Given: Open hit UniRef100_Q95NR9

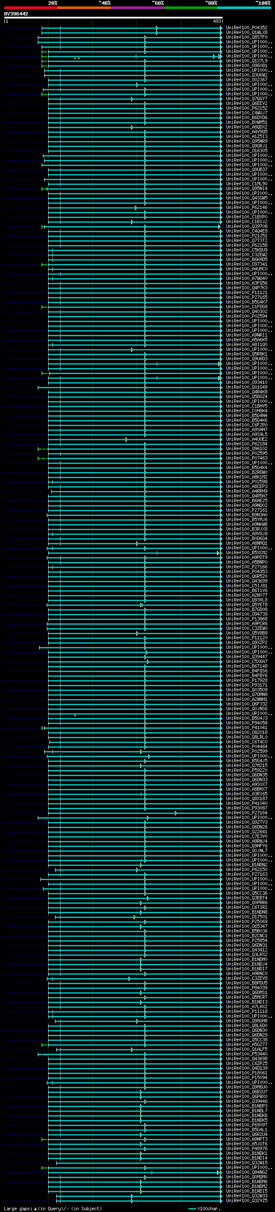Looking at the screenshot, I should [247, 141].
